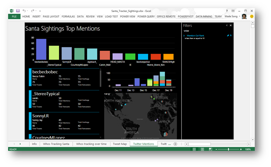Viewport: 271px width, 167px height.
Task: Switch to Whos Tracking Santa sheet
Action: pos(56,144)
